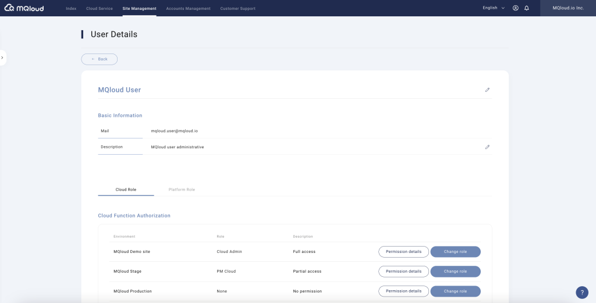Click the MQloud logo in header
The width and height of the screenshot is (596, 303).
[x=23, y=8]
